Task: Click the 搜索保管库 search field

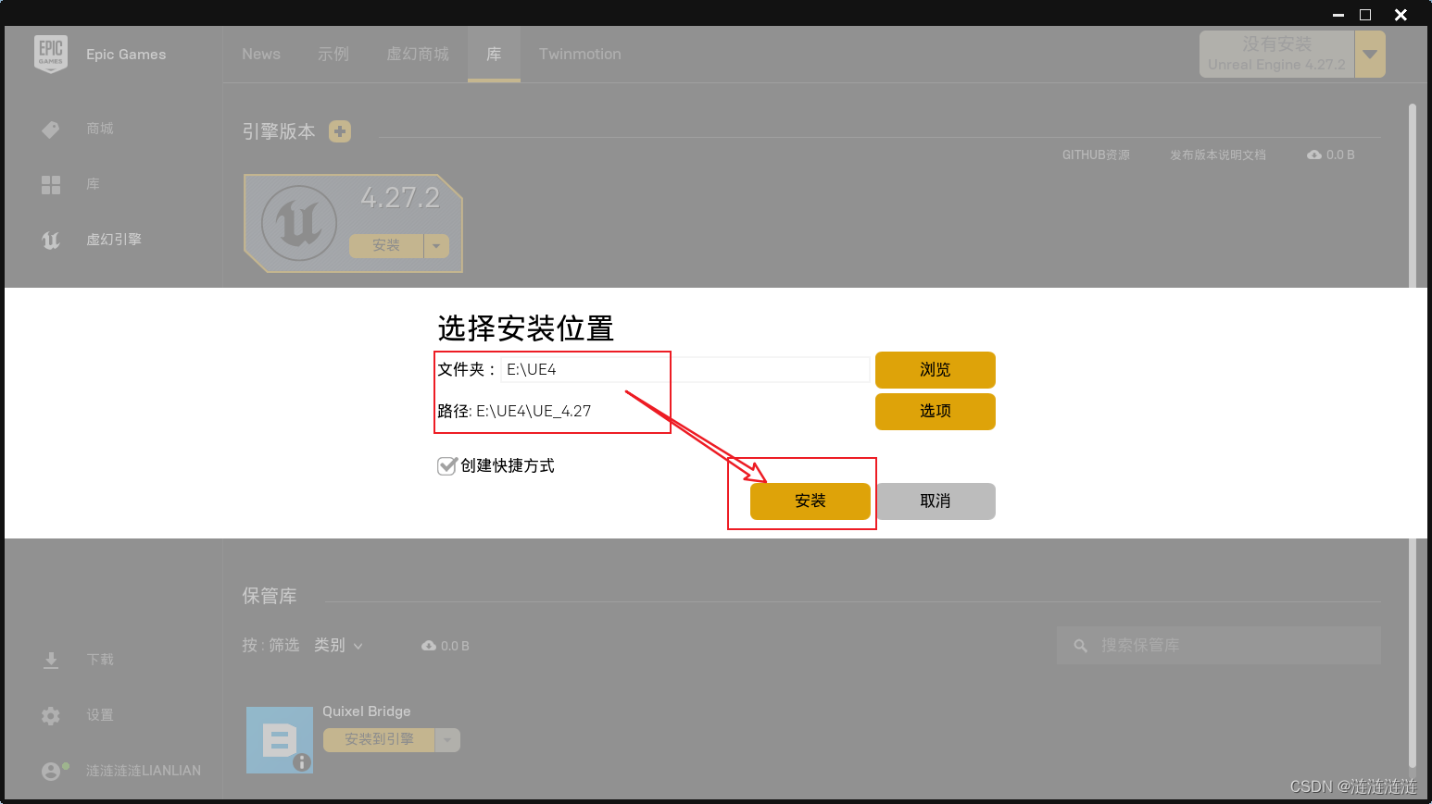Action: click(1219, 646)
